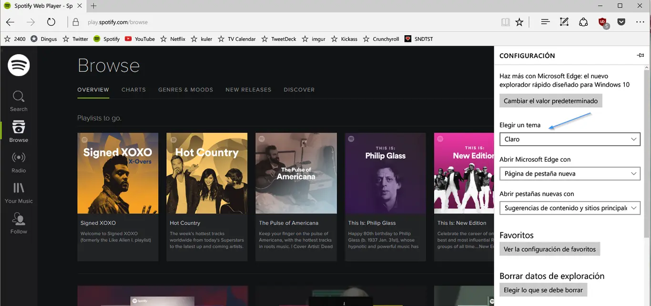Switch to the New Releases tab

pos(248,89)
